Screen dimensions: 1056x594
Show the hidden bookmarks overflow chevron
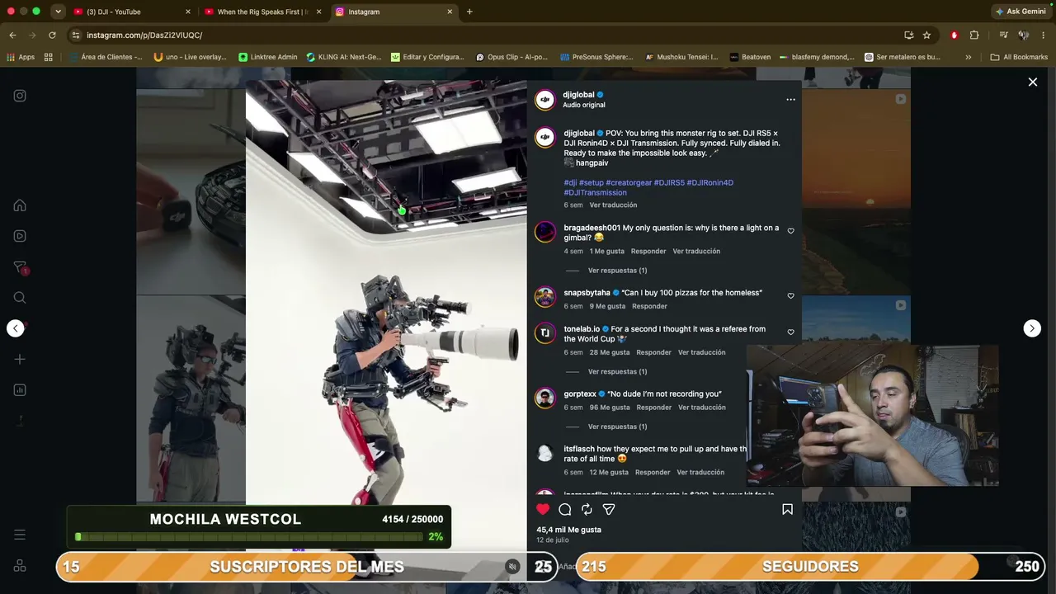(x=968, y=57)
